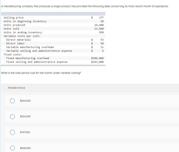Click the Fixed manufacturing overhead label
The width and height of the screenshot is (179, 152).
pyautogui.click(x=27, y=58)
